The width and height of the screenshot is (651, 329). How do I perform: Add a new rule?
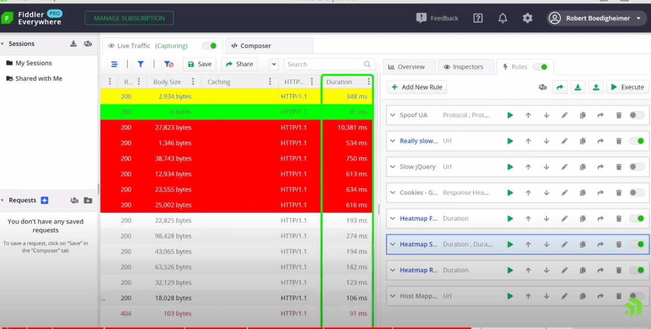tap(417, 87)
